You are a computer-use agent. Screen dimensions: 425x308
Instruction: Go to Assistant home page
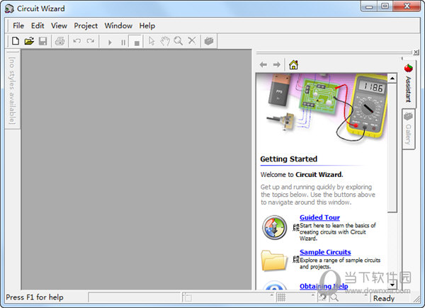tap(293, 64)
